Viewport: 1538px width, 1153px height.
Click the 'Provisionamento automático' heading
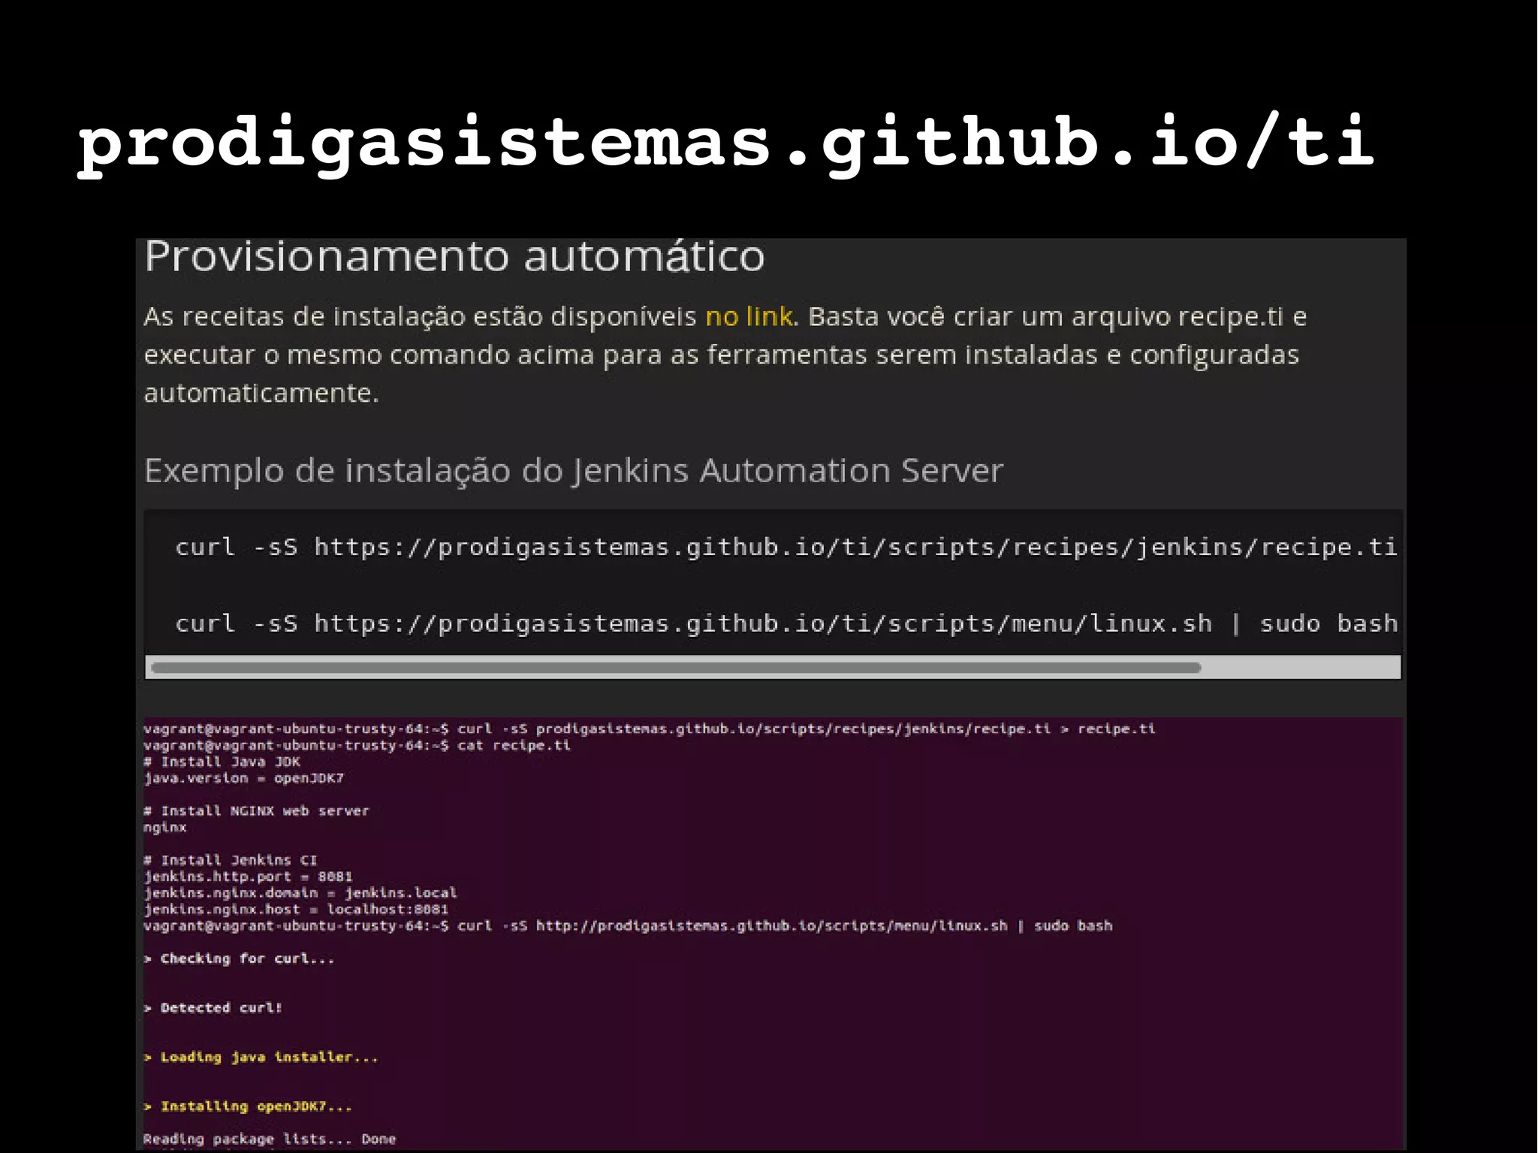[x=455, y=256]
